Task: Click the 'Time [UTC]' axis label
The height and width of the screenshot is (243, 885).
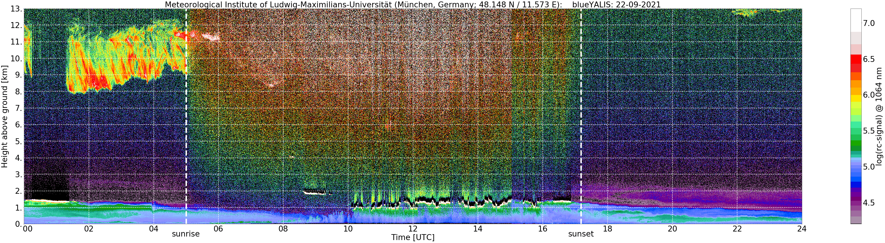Action: pos(413,237)
